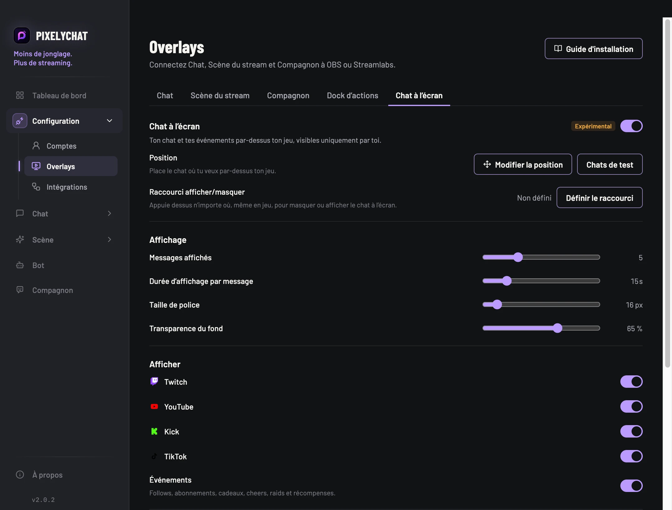Click the Chat bubble icon in sidebar

[20, 213]
